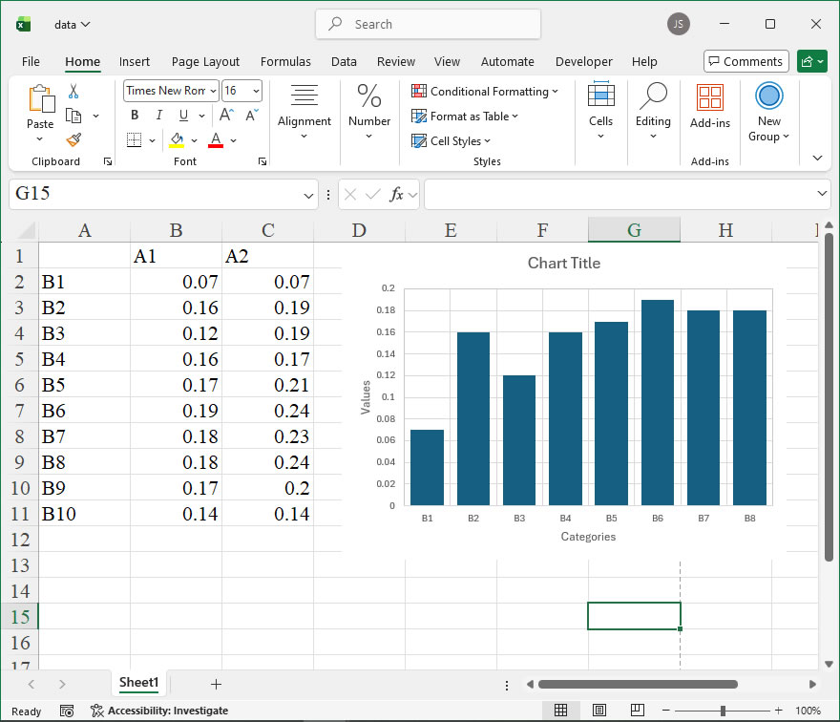Click the Comments button
This screenshot has width=840, height=722.
click(745, 62)
